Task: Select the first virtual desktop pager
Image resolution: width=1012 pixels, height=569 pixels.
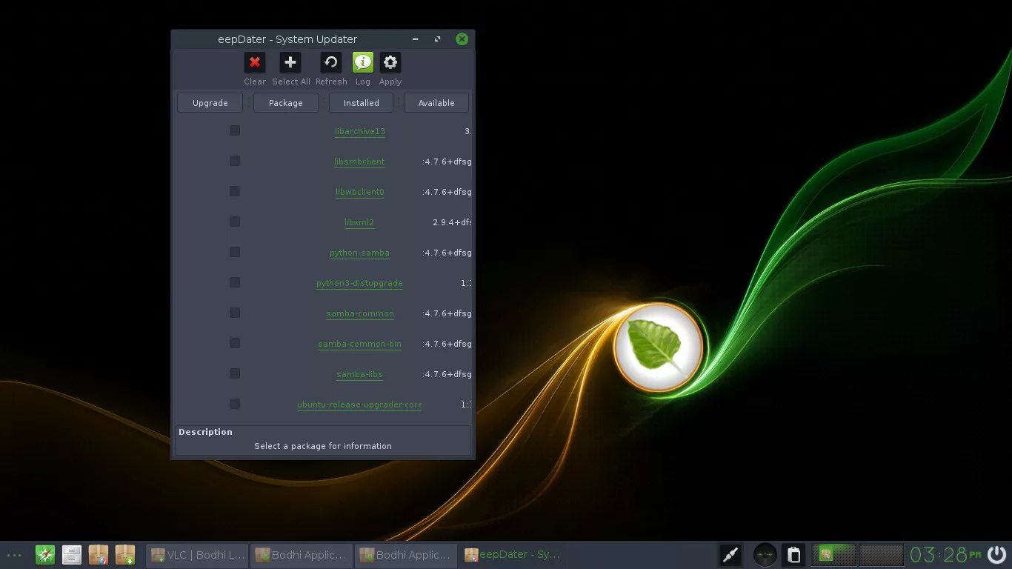Action: click(x=834, y=554)
